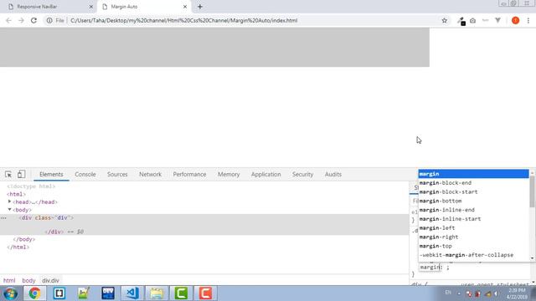Screen dimensions: 536x301
Task: Open a new browser tab
Action: (x=200, y=7)
